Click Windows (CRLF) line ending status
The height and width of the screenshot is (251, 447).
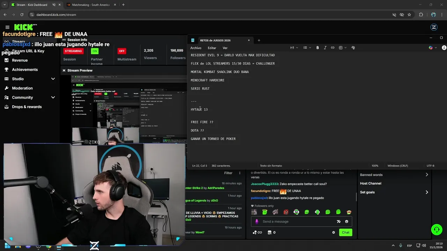coord(398,166)
